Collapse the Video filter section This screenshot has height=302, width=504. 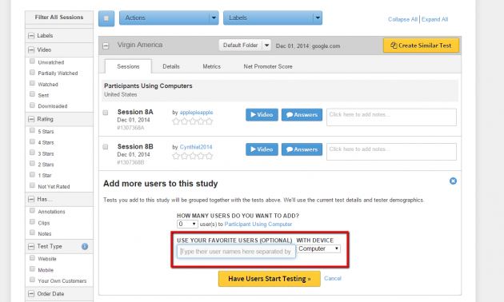(x=31, y=50)
